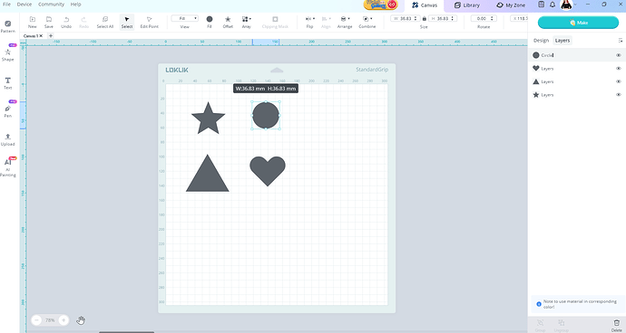This screenshot has height=333, width=626.
Task: Select the pan hand tool
Action: click(81, 320)
